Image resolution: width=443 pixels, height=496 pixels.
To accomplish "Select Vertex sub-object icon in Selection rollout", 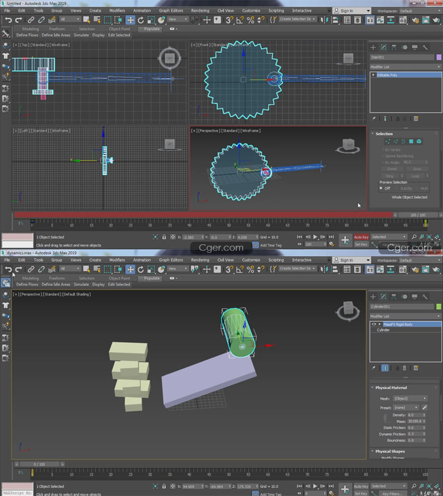I will click(x=388, y=141).
